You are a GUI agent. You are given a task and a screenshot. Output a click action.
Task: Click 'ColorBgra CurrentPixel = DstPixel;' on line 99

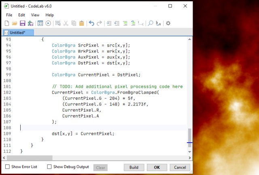[x=96, y=75]
